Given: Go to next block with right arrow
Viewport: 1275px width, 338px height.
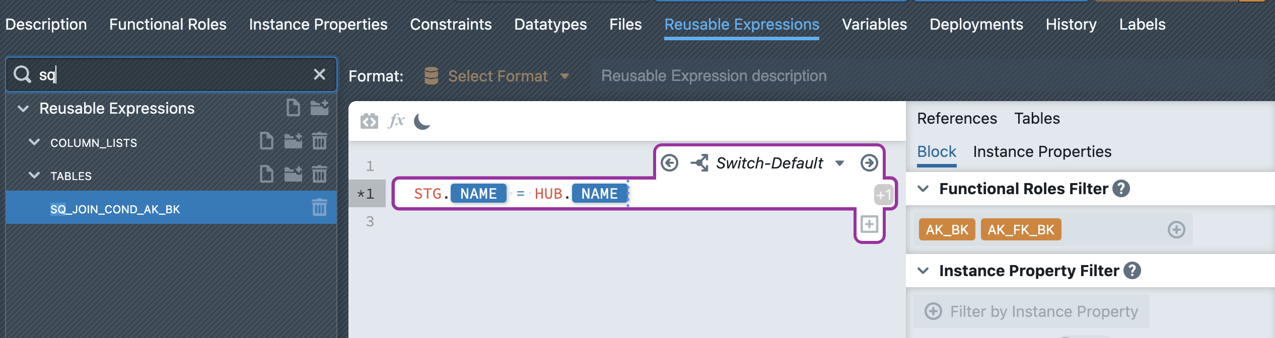Looking at the screenshot, I should (x=869, y=163).
